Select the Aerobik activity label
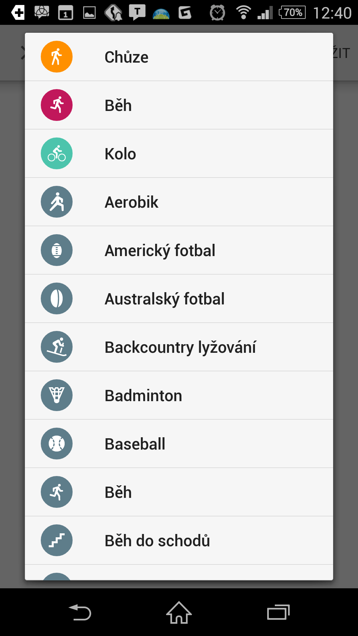The width and height of the screenshot is (358, 636). coord(131,202)
